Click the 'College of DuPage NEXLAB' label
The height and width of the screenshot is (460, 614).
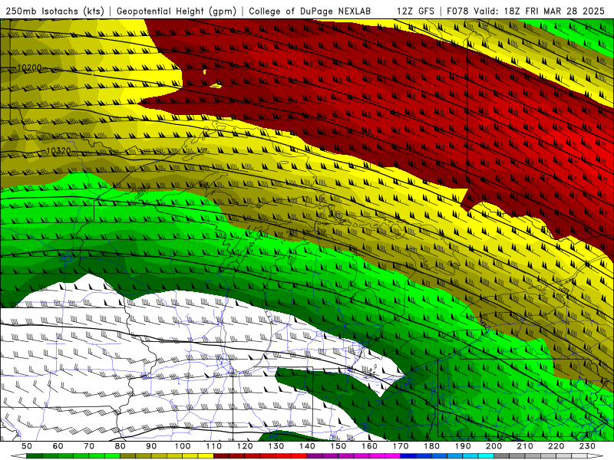pos(310,11)
